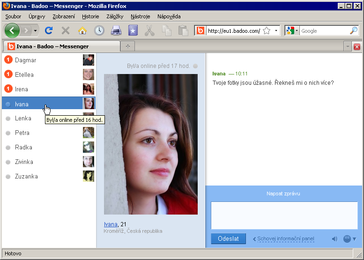
Task: Open the list all tabs dropdown
Action: 348,46
